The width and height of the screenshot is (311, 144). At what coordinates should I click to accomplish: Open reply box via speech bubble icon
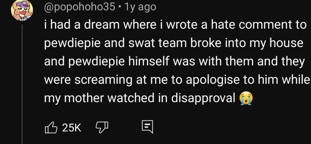tap(148, 127)
